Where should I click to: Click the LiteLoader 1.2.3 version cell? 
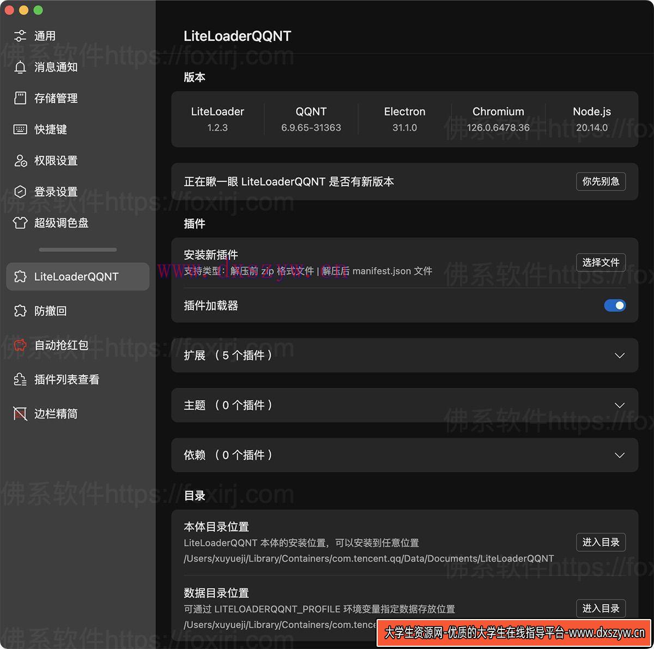tap(217, 119)
